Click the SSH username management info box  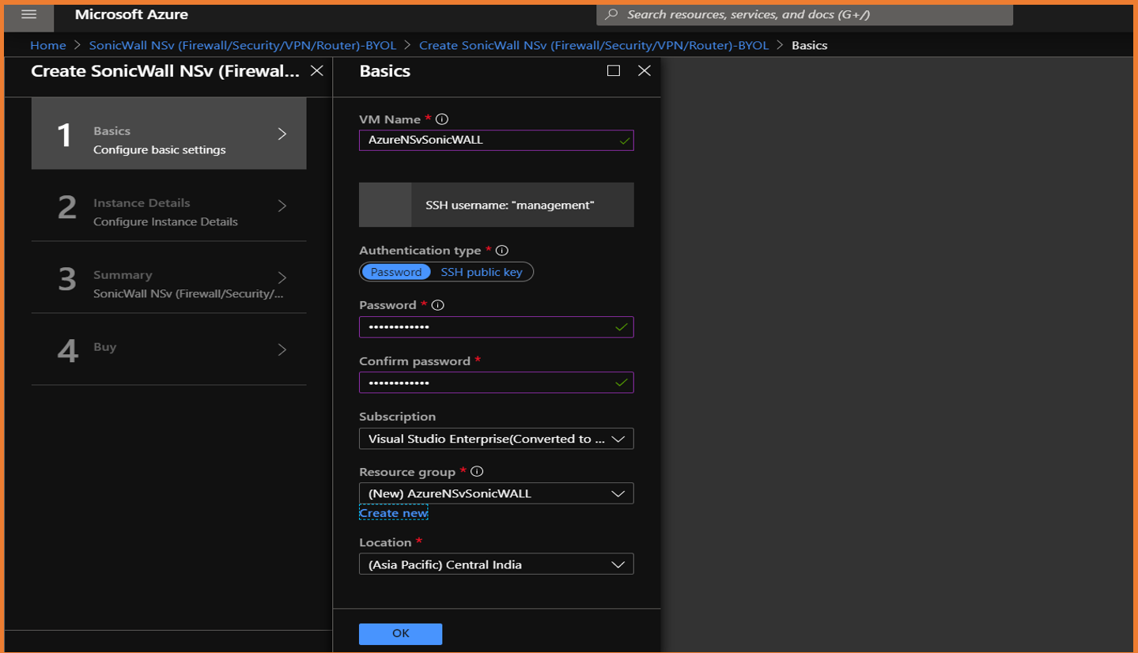(x=496, y=205)
